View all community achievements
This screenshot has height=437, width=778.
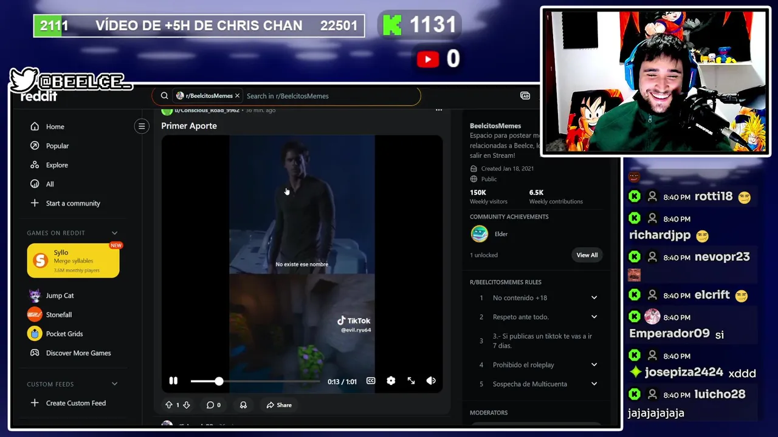[x=587, y=255]
